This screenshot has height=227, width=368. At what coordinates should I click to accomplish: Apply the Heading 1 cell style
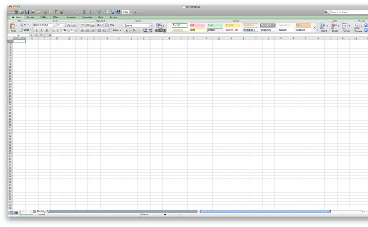(x=250, y=30)
